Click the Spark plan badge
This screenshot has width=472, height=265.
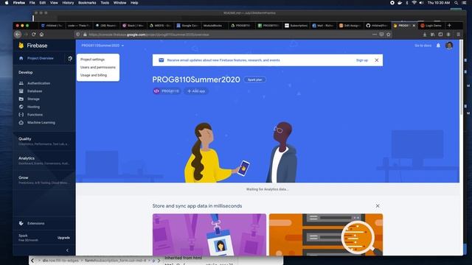(x=255, y=79)
